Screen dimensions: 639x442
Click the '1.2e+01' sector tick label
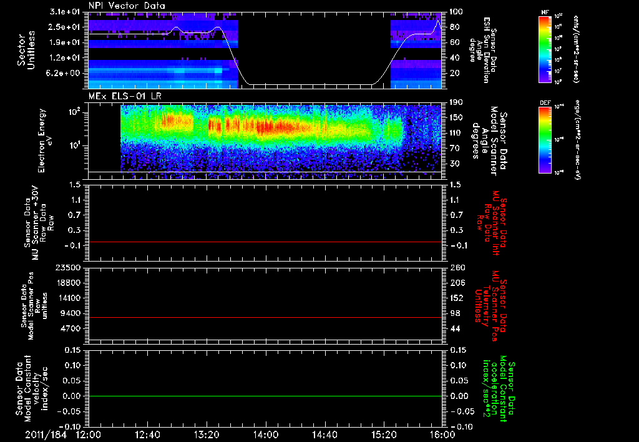tap(65, 58)
